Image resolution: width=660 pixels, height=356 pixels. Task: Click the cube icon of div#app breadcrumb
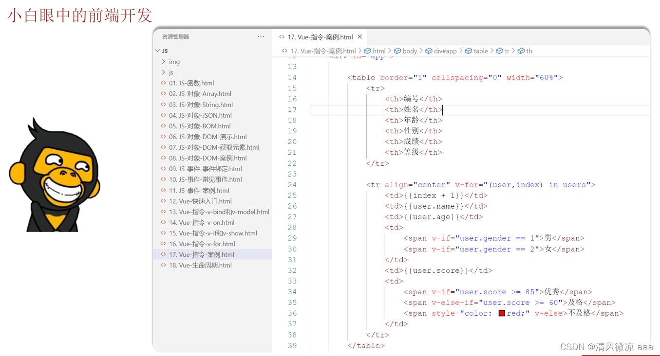point(429,51)
